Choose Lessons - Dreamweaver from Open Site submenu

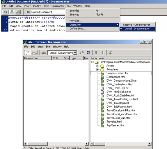point(137,25)
